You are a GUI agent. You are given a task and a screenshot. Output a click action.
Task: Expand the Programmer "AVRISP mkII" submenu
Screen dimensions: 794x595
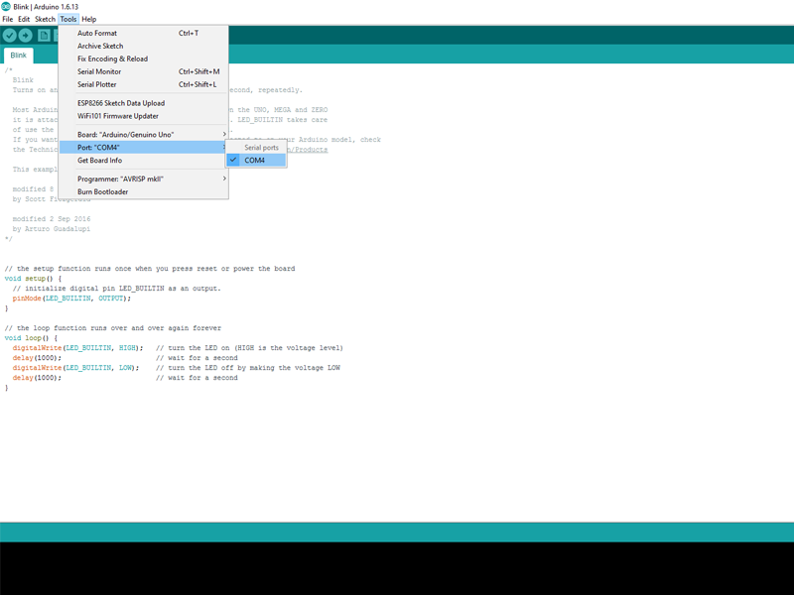[143, 179]
